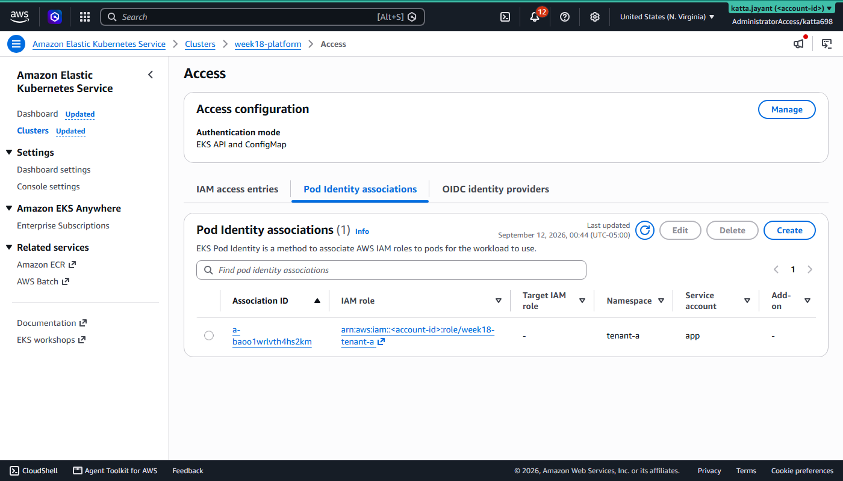Collapse the EKS side navigation panel
The height and width of the screenshot is (481, 843).
tap(151, 75)
